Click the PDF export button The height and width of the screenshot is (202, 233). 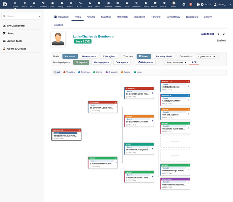(x=194, y=62)
